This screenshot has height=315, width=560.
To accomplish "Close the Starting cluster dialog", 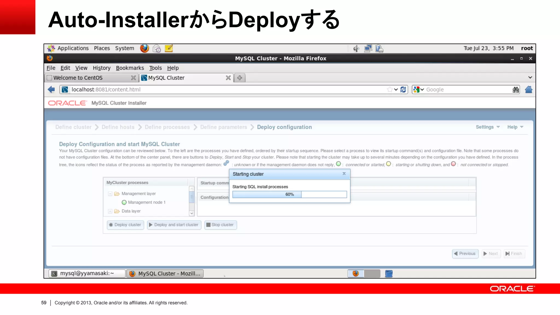I will (344, 174).
